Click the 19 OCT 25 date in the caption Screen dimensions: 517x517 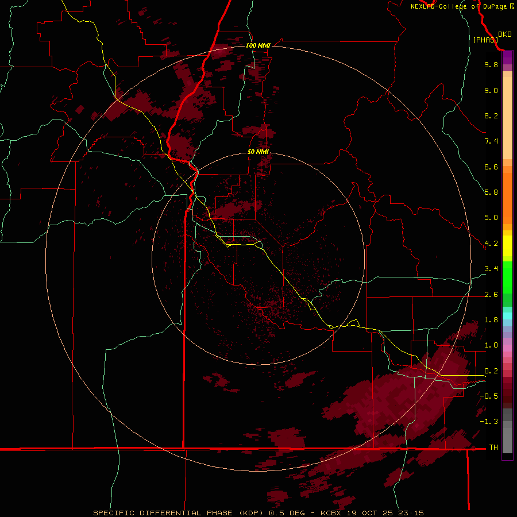tap(369, 513)
